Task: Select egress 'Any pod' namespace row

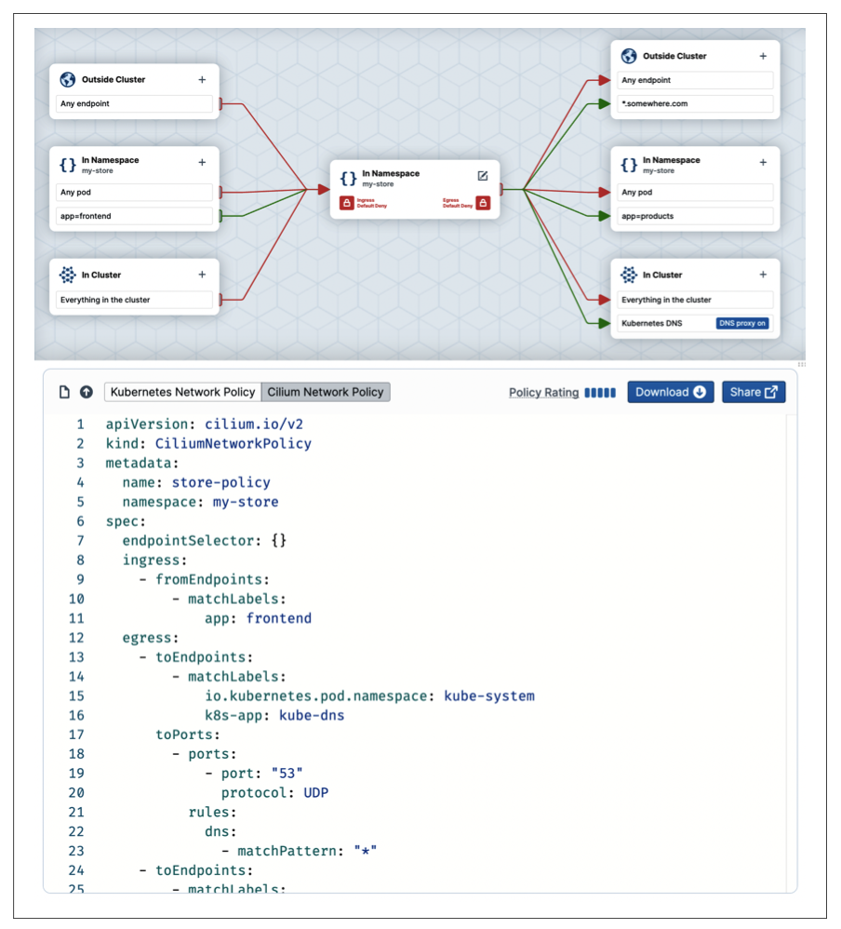Action: pyautogui.click(x=695, y=193)
